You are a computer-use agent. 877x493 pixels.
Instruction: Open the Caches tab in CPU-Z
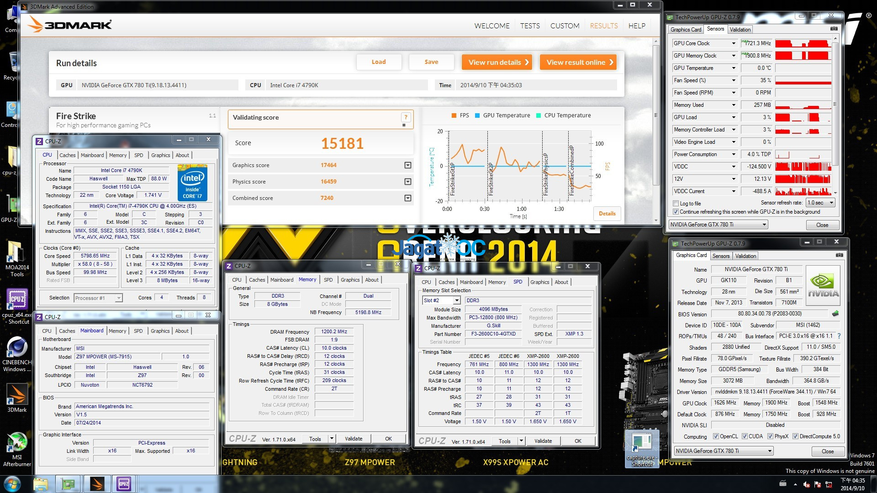[x=67, y=155]
